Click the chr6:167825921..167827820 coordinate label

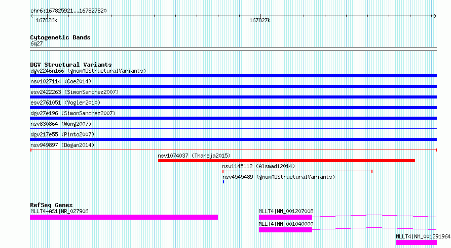click(x=68, y=11)
